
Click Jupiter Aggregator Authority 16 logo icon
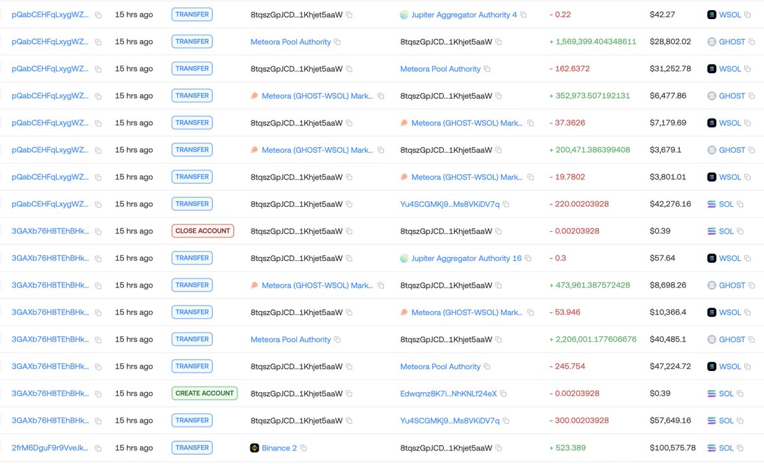coord(404,258)
